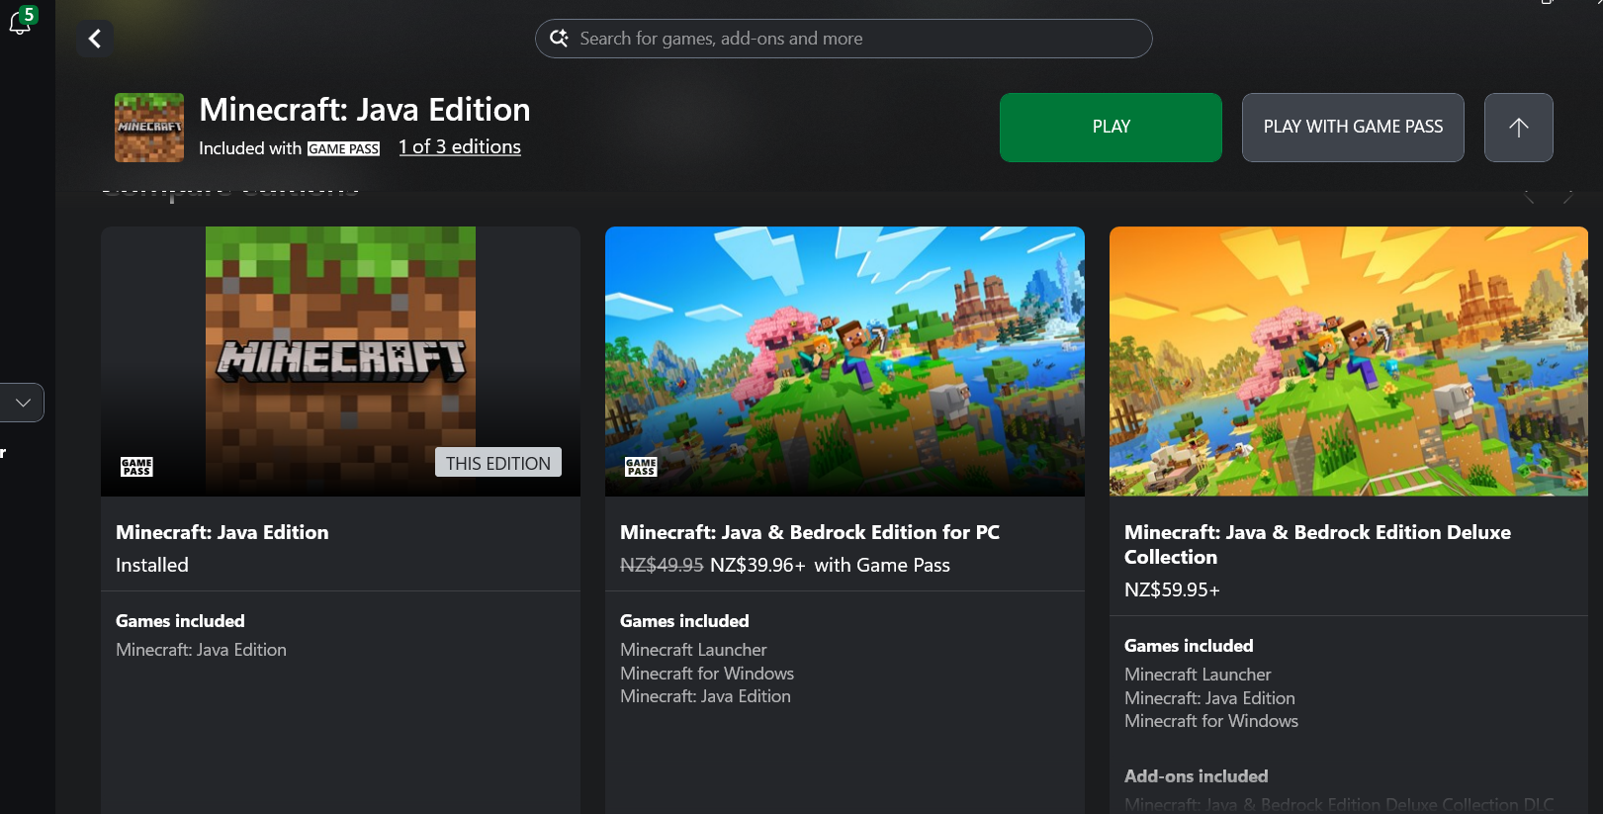
Task: Click the 'with Game Pass' price note
Action: click(x=882, y=565)
